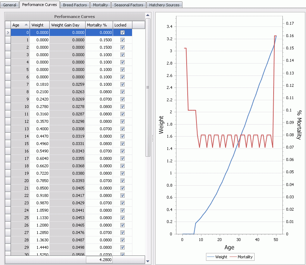The width and height of the screenshot is (306, 265).
Task: Toggle Locked checkbox for age 0
Action: pyautogui.click(x=123, y=32)
